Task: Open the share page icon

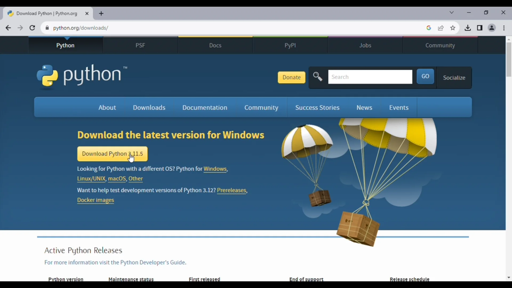Action: 441,28
